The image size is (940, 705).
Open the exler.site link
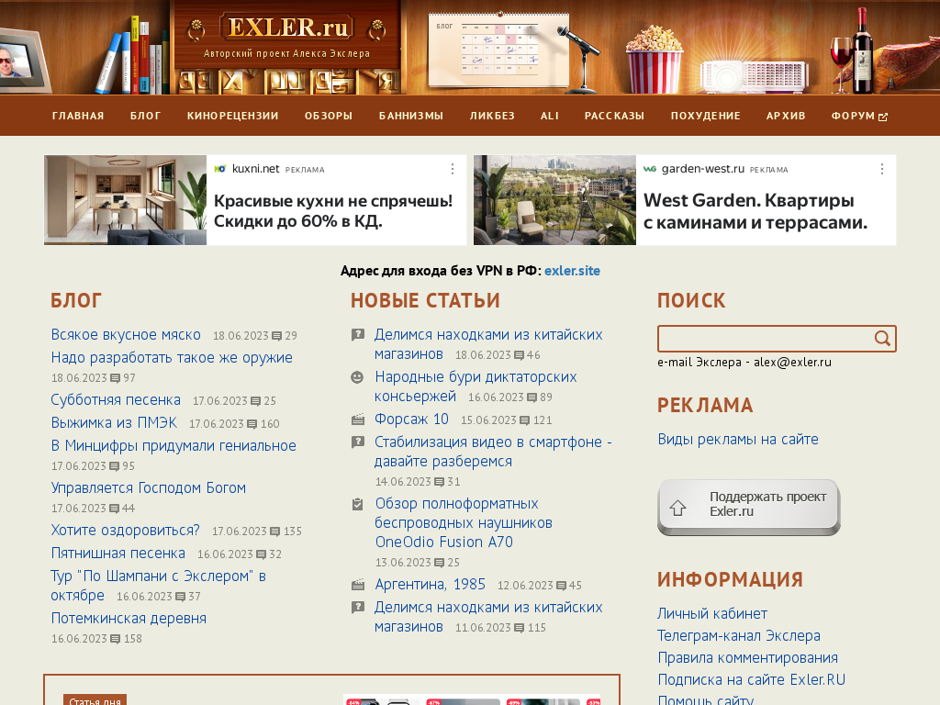(572, 271)
